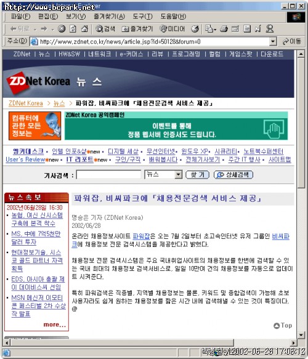Open the 도구(T) menu

click(x=142, y=17)
